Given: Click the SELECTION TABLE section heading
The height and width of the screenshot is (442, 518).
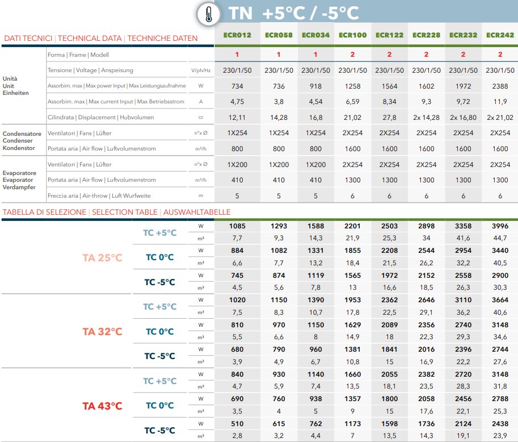Looking at the screenshot, I should click(125, 212).
